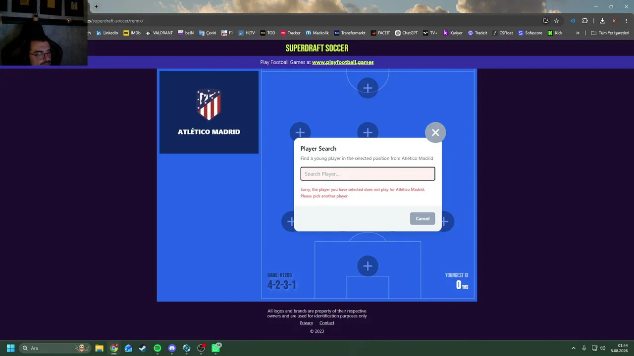Click the SUPERDRAFT SOCCER title
The width and height of the screenshot is (634, 356).
tap(317, 48)
